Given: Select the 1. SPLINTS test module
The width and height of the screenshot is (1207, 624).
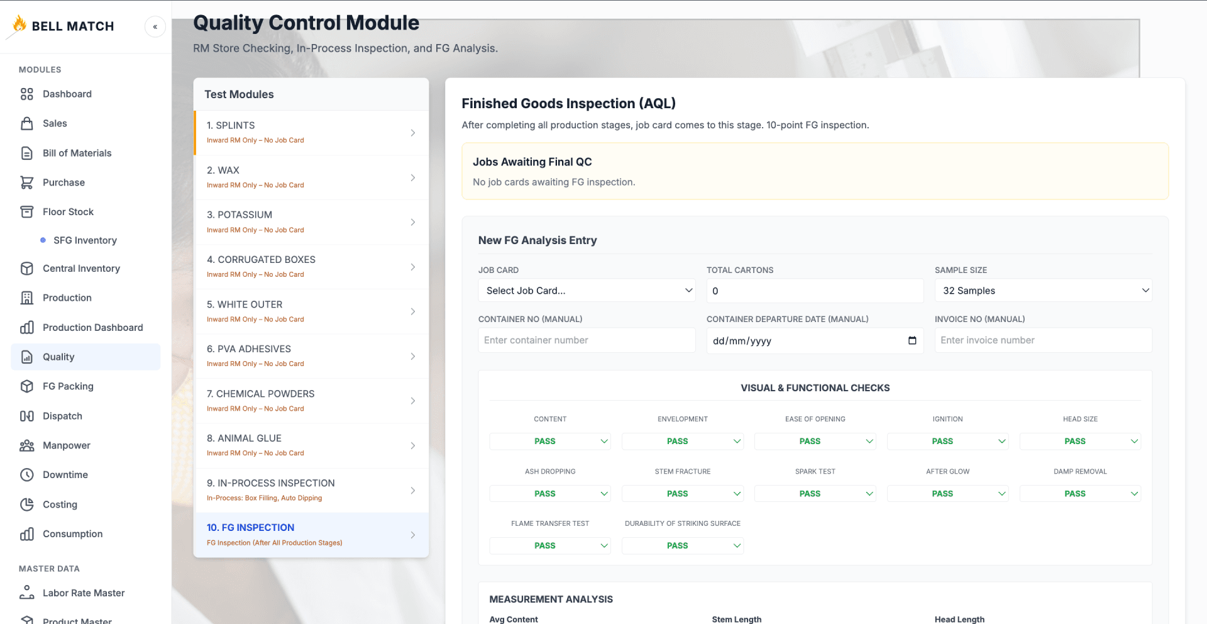Looking at the screenshot, I should pos(311,133).
